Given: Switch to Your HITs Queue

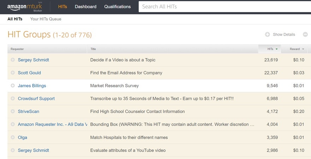Looking at the screenshot, I should pyautogui.click(x=46, y=19).
